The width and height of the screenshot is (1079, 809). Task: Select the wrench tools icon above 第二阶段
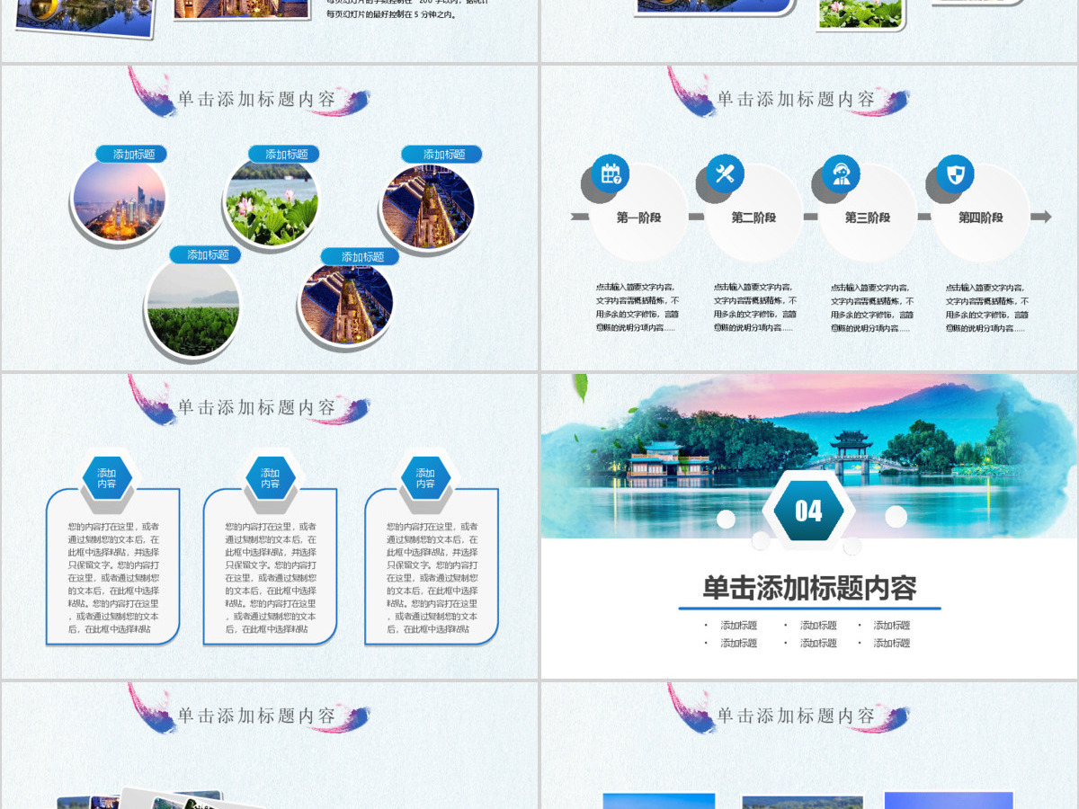(725, 173)
